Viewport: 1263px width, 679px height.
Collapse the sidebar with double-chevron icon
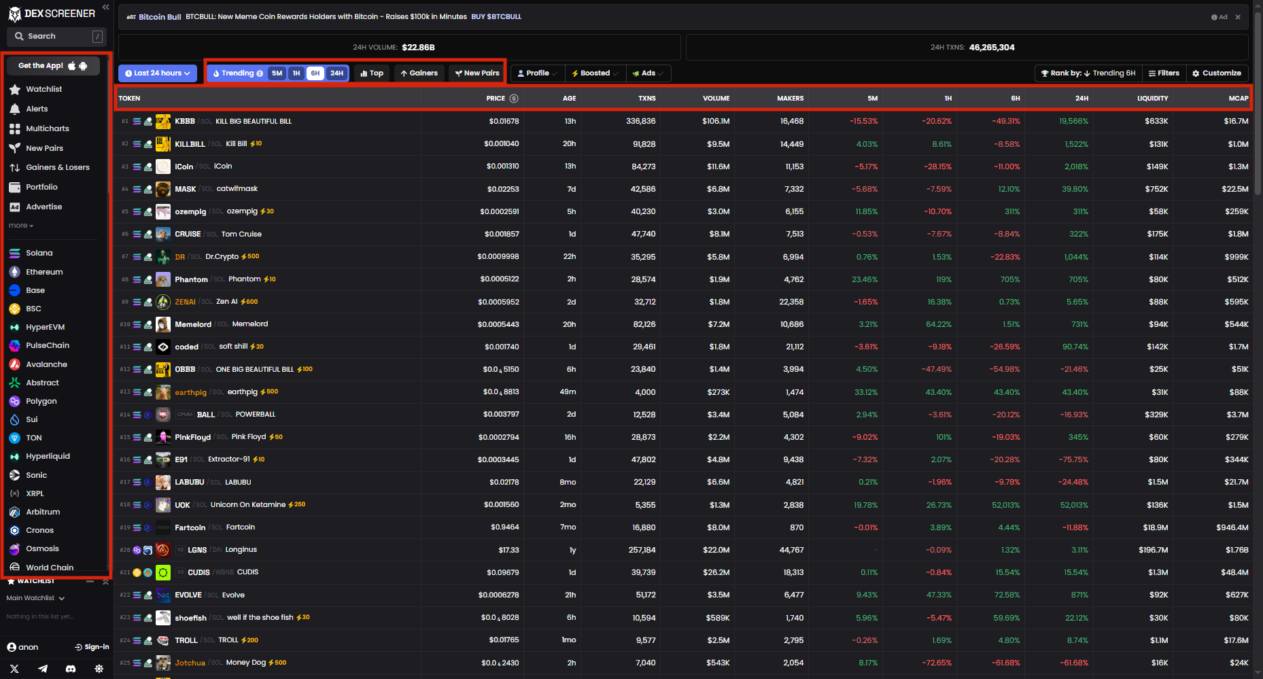[x=105, y=7]
